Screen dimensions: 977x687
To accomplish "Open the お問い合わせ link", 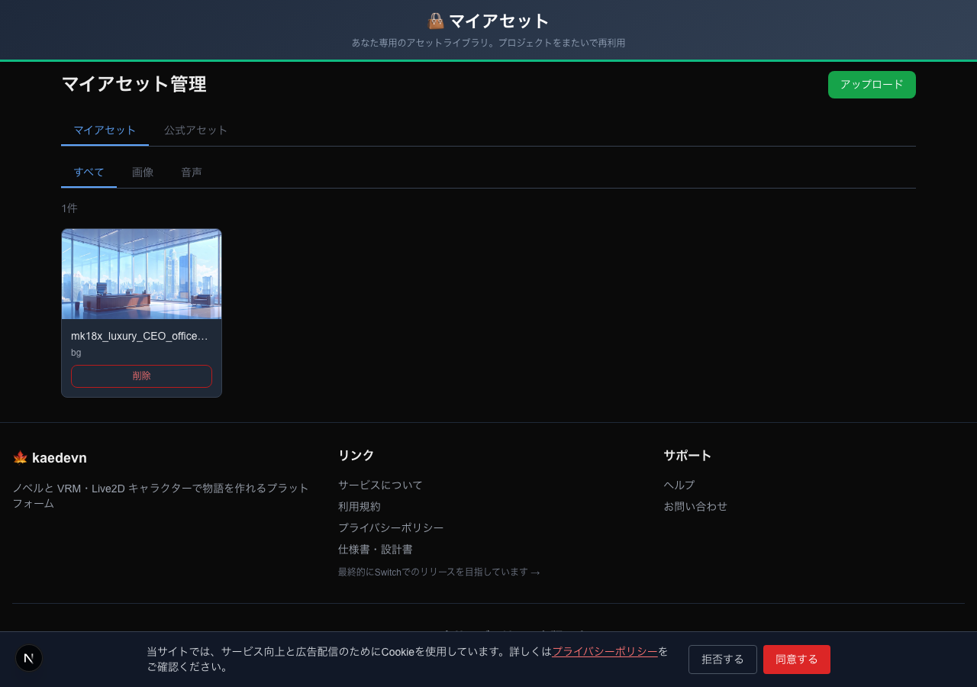I will [695, 506].
